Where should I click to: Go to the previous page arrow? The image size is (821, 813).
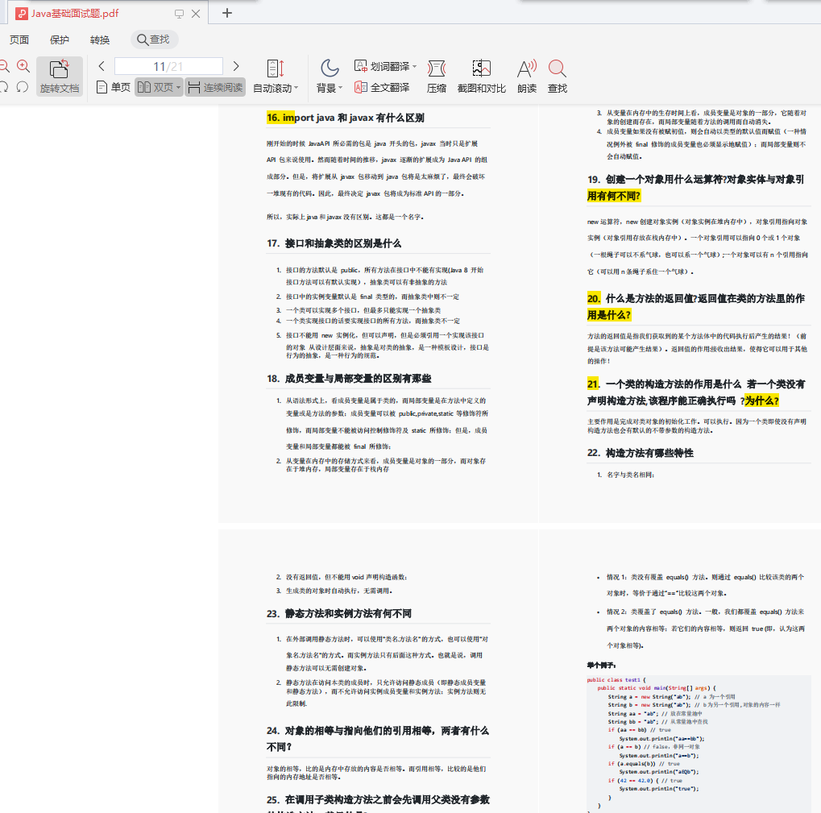(x=102, y=66)
